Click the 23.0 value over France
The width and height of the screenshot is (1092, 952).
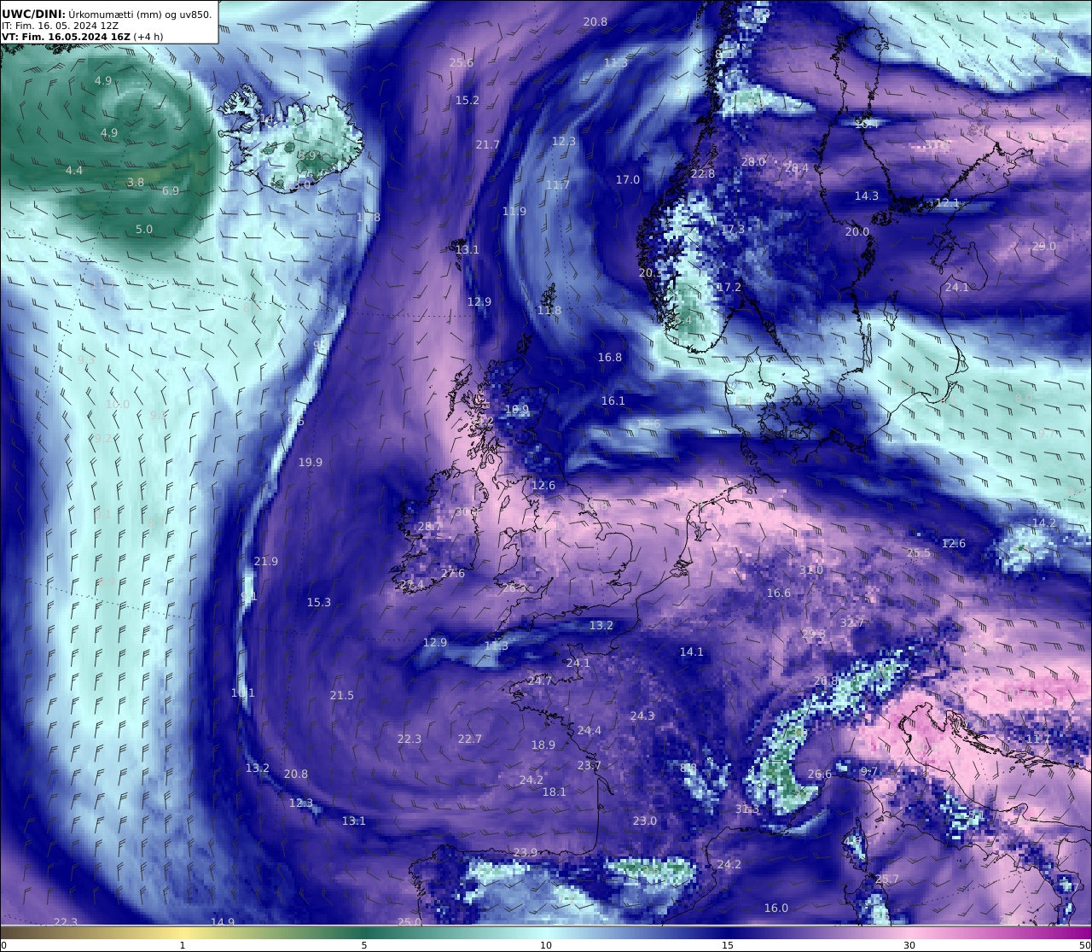645,821
